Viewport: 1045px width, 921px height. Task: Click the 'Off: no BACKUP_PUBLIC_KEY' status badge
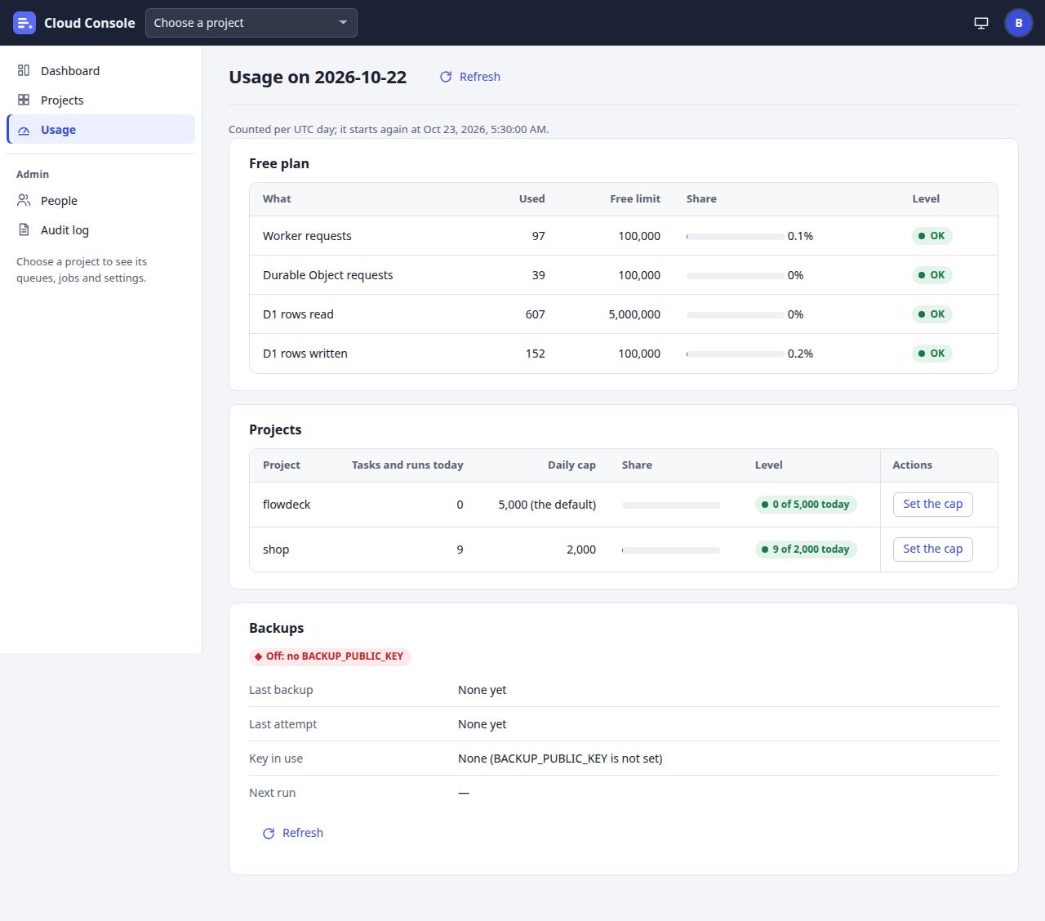click(330, 656)
